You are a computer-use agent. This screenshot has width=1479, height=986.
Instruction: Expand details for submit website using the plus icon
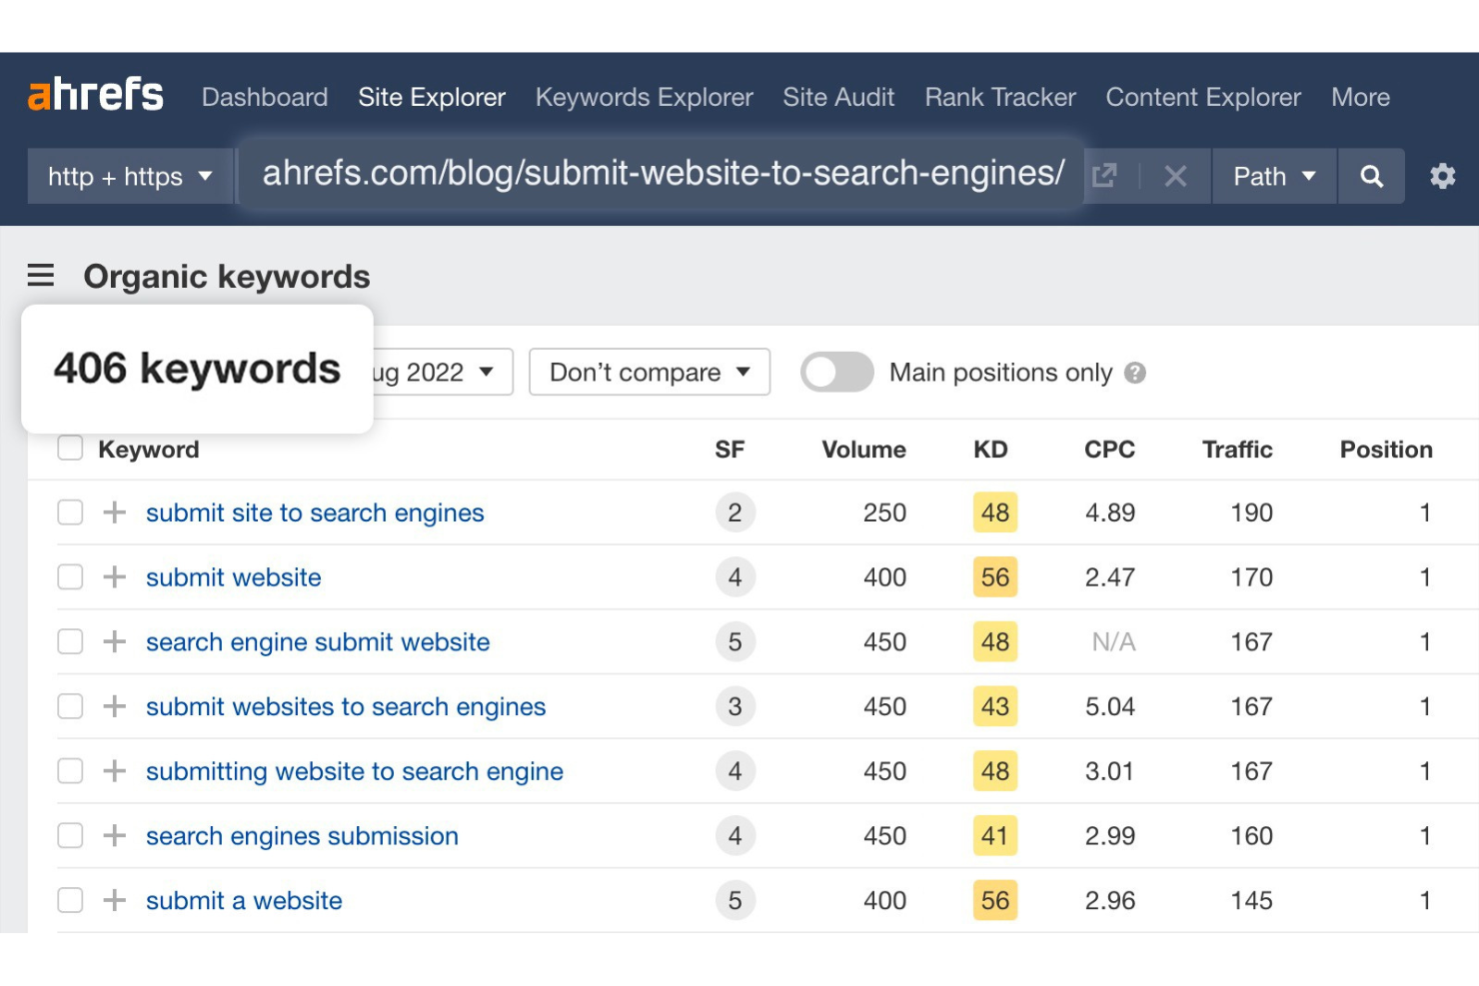click(114, 576)
